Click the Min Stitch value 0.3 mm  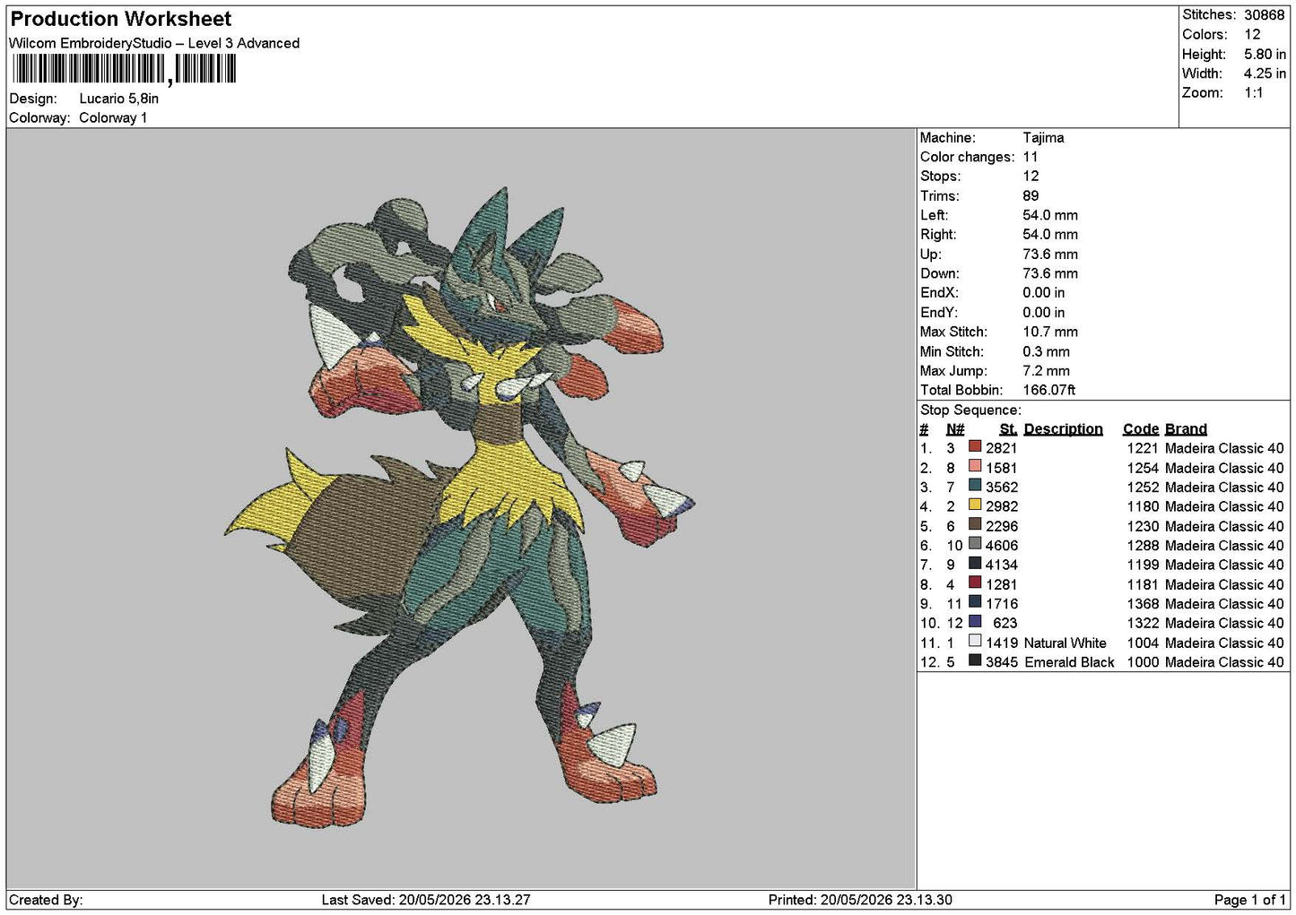pyautogui.click(x=1046, y=351)
